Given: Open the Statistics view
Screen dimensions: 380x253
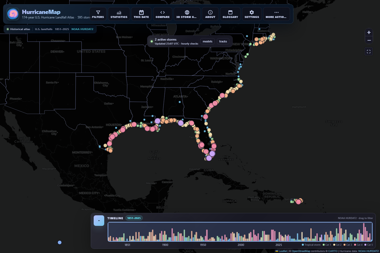Looking at the screenshot, I should (119, 14).
